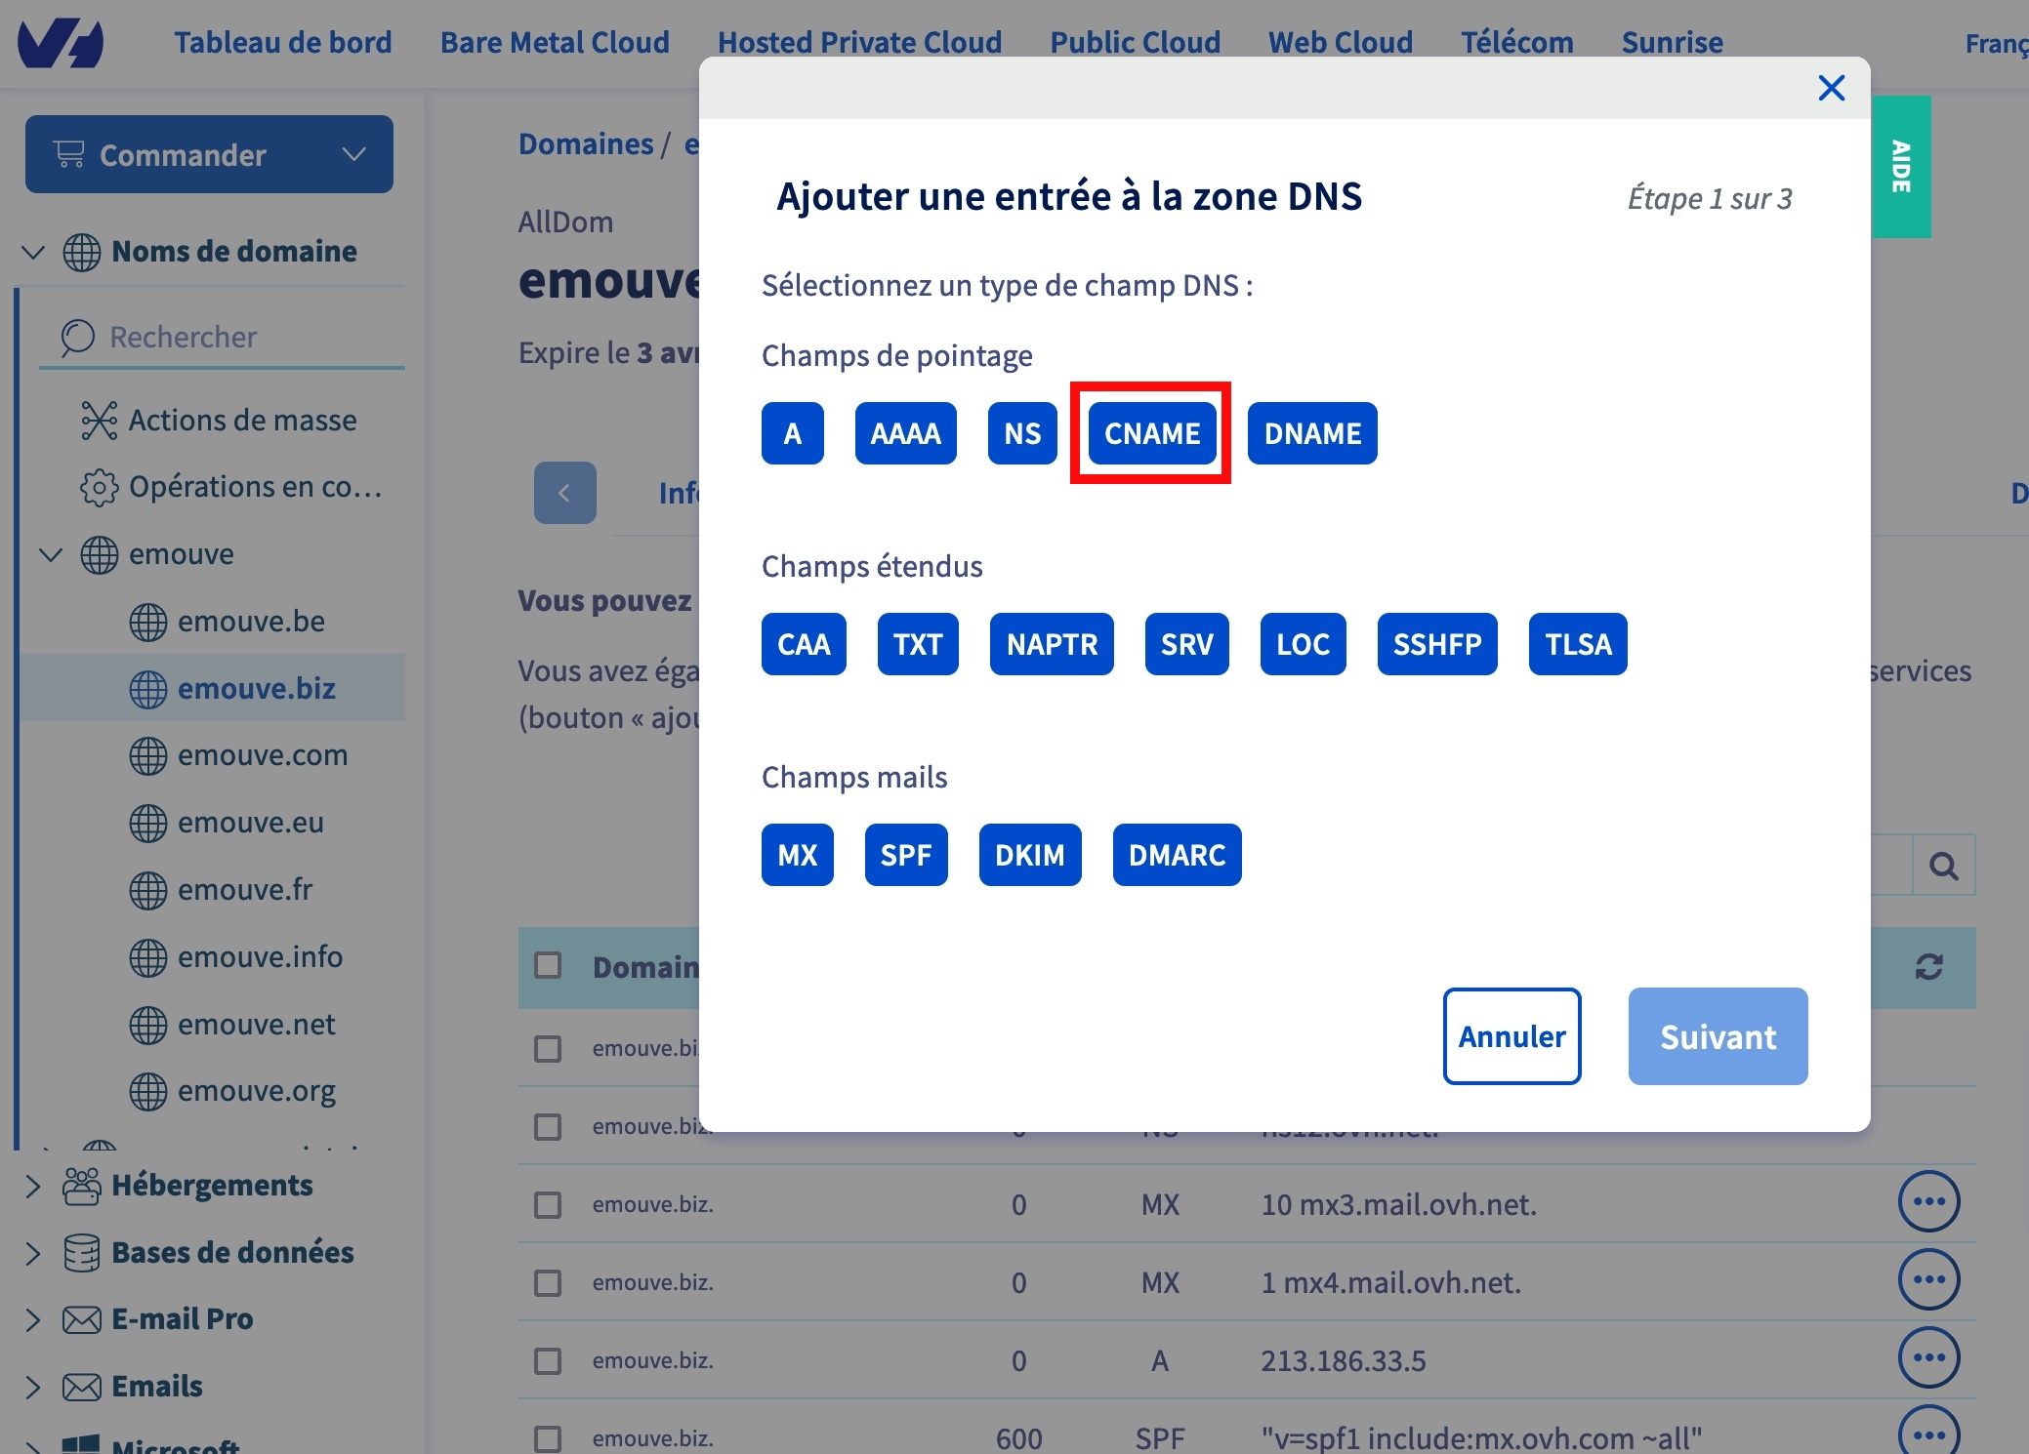
Task: Select emouve.org domain in sidebar
Action: point(232,1091)
